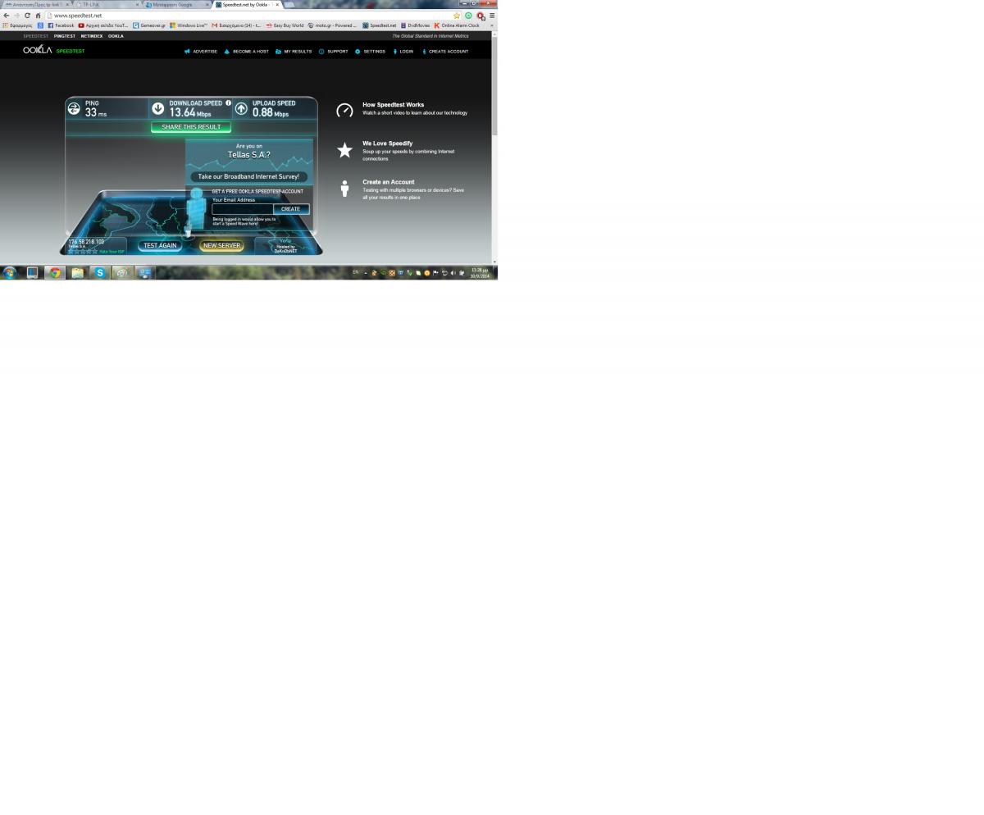This screenshot has width=984, height=815.
Task: Click the EN language indicator
Action: click(356, 271)
